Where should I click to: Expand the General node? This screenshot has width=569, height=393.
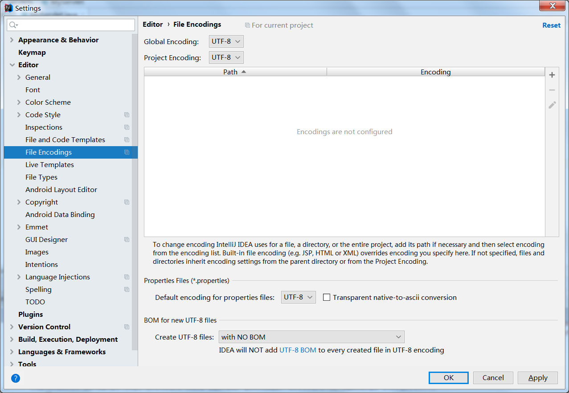pos(19,78)
